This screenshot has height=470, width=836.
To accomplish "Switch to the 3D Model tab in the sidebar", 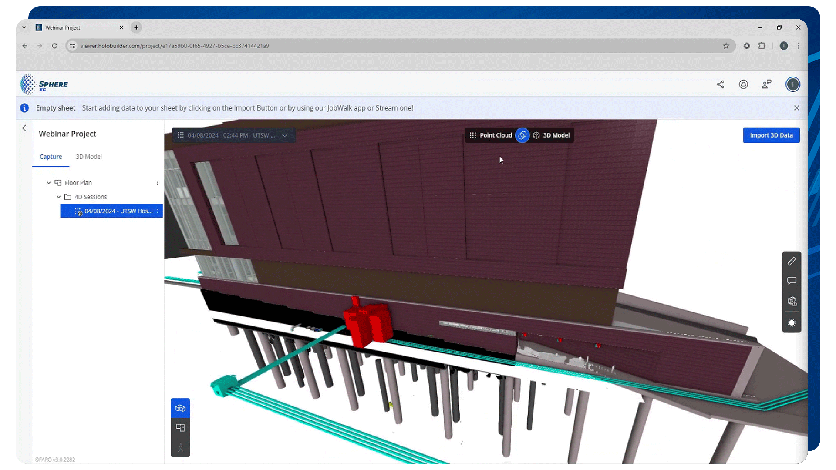I will pyautogui.click(x=89, y=157).
